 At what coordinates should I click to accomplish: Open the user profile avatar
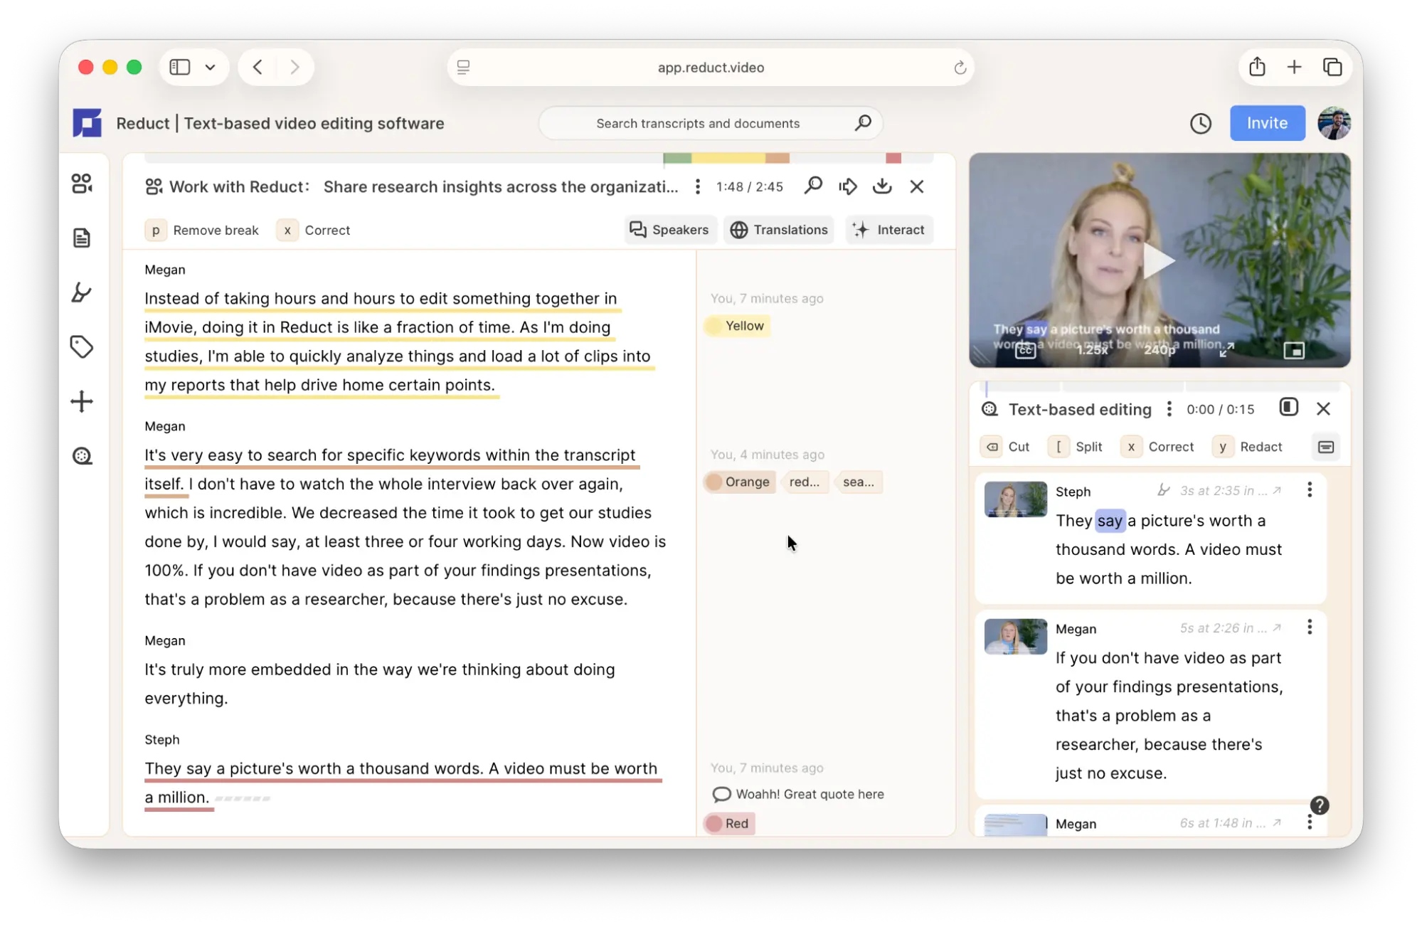click(x=1334, y=123)
